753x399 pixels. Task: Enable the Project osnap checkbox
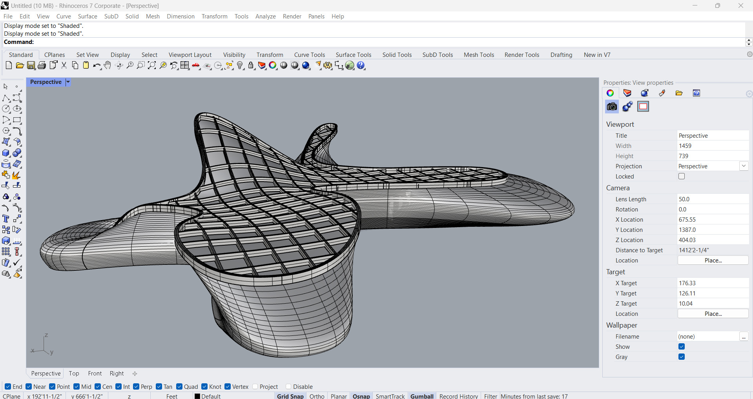pos(255,386)
